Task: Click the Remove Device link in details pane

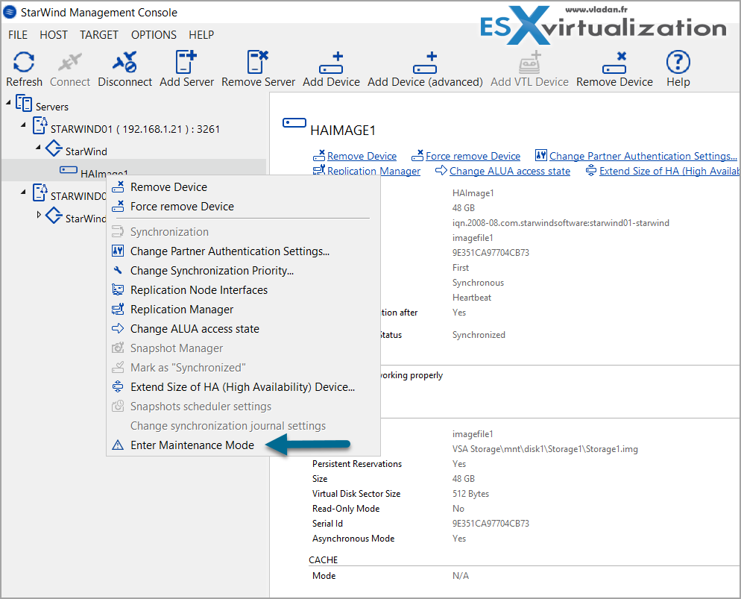Action: point(362,156)
